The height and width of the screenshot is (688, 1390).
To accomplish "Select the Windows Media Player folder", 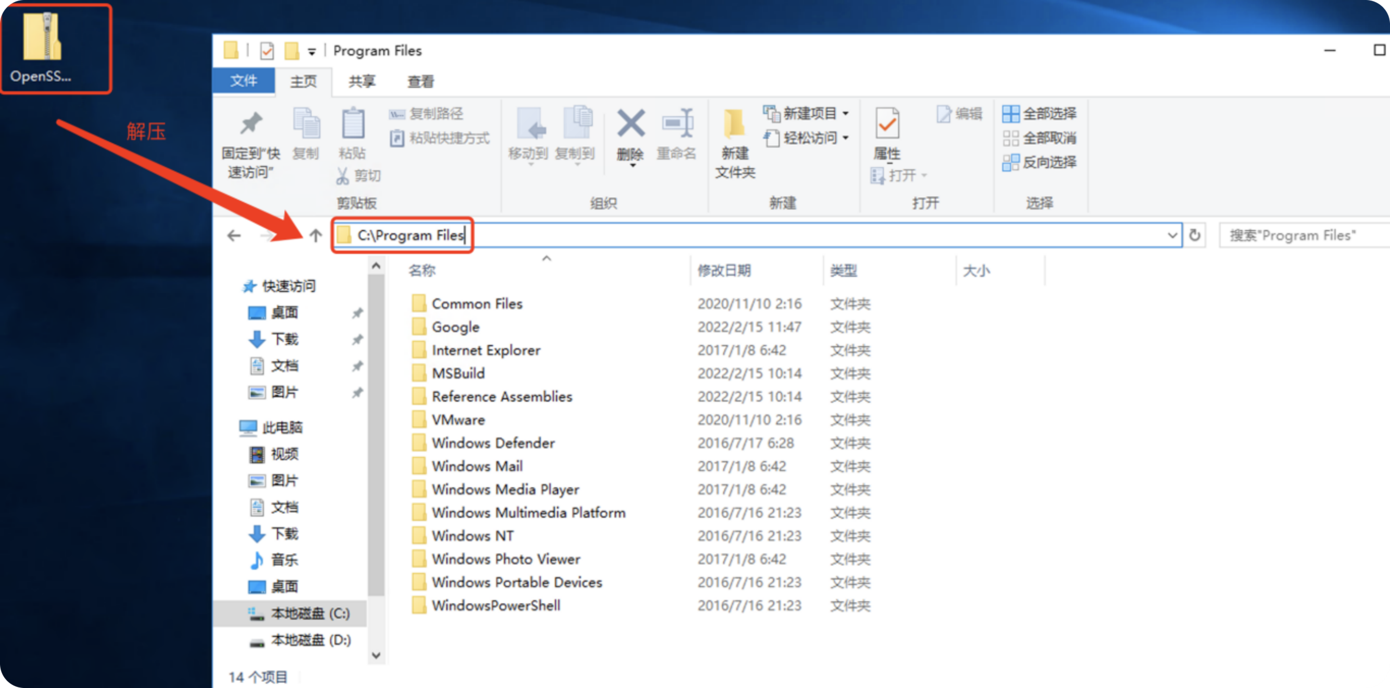I will point(496,489).
